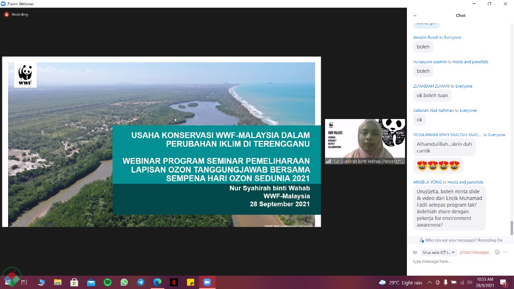This screenshot has width=514, height=289.
Task: Open Sticky Notes from the taskbar
Action: tap(190, 282)
